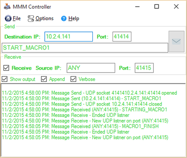Click the MACRO1_FINISH log line in output
This screenshot has width=187, height=158.
80,126
